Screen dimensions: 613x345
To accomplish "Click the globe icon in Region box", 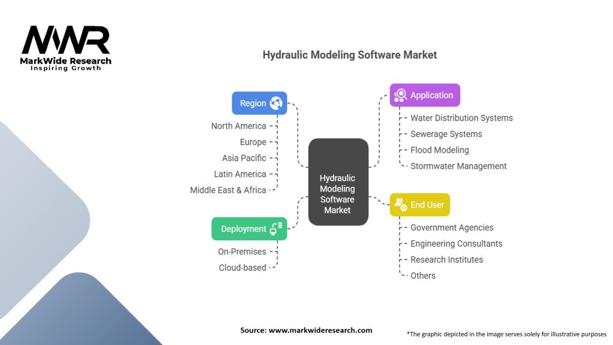I will point(276,103).
